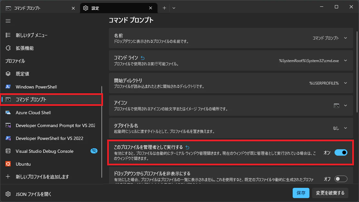Reset コマンド ライン value with reset arrow
This screenshot has height=202, width=359.
(x=143, y=58)
